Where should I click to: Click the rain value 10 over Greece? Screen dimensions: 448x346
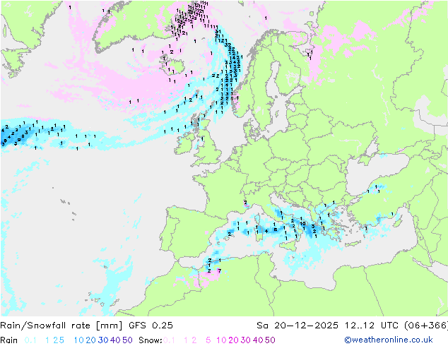coord(303,224)
